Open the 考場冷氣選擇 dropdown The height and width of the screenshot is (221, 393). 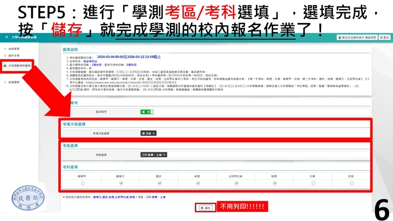[x=148, y=133]
